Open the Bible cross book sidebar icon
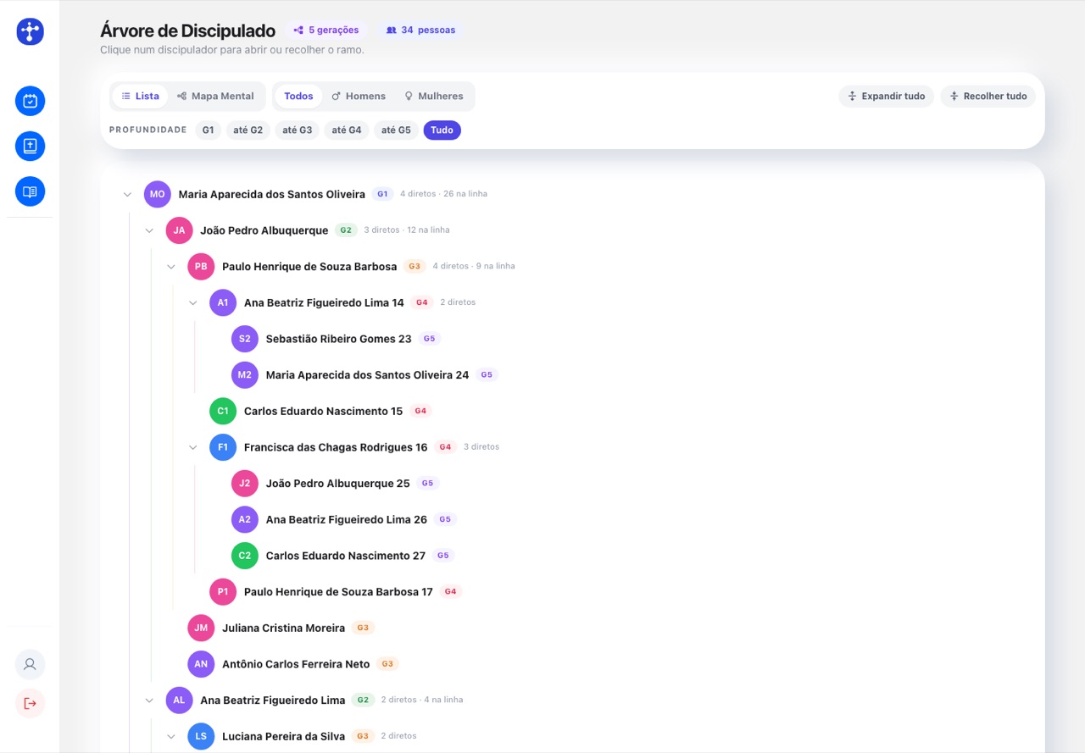This screenshot has height=753, width=1085. pyautogui.click(x=30, y=146)
